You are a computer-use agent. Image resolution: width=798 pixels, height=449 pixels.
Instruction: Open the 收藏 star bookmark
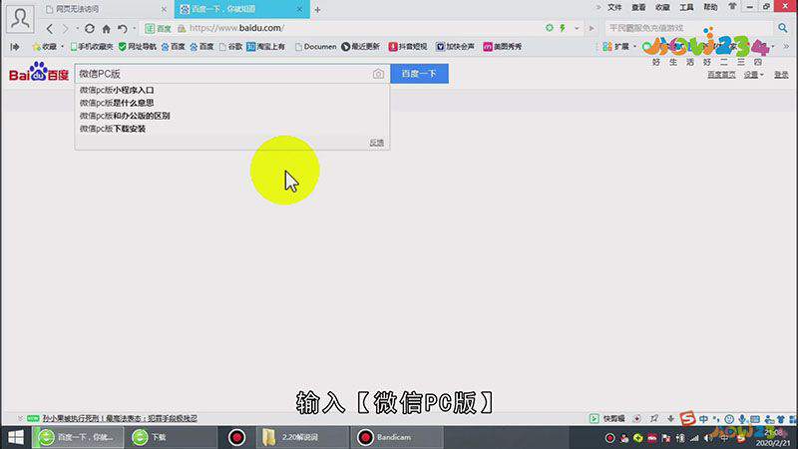pyautogui.click(x=44, y=46)
